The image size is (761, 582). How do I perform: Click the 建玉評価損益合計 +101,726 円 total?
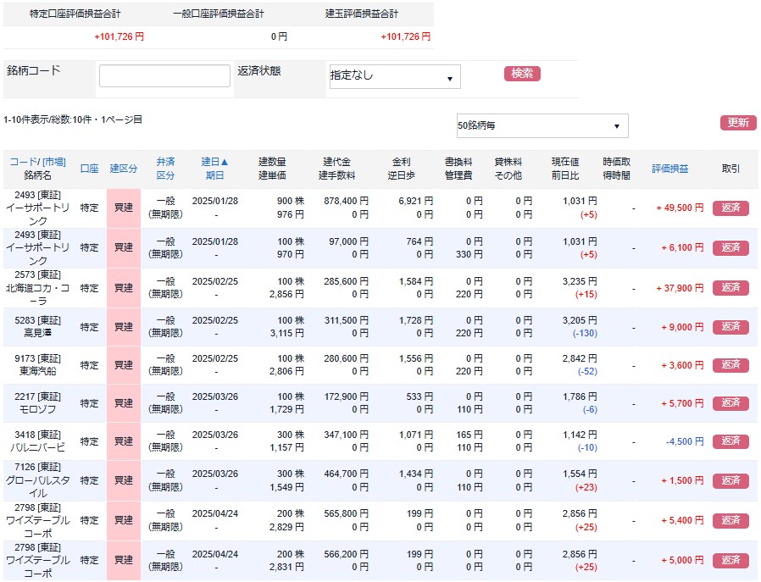(x=405, y=37)
